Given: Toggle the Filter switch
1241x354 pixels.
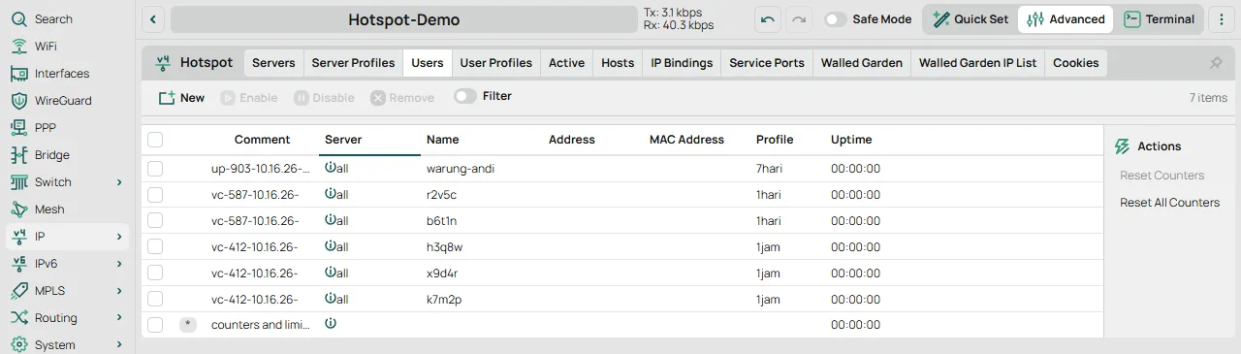Looking at the screenshot, I should pos(465,96).
